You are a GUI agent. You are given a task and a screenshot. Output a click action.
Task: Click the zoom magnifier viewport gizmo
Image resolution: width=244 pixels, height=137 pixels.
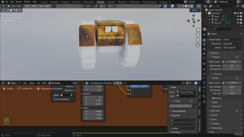point(198,30)
